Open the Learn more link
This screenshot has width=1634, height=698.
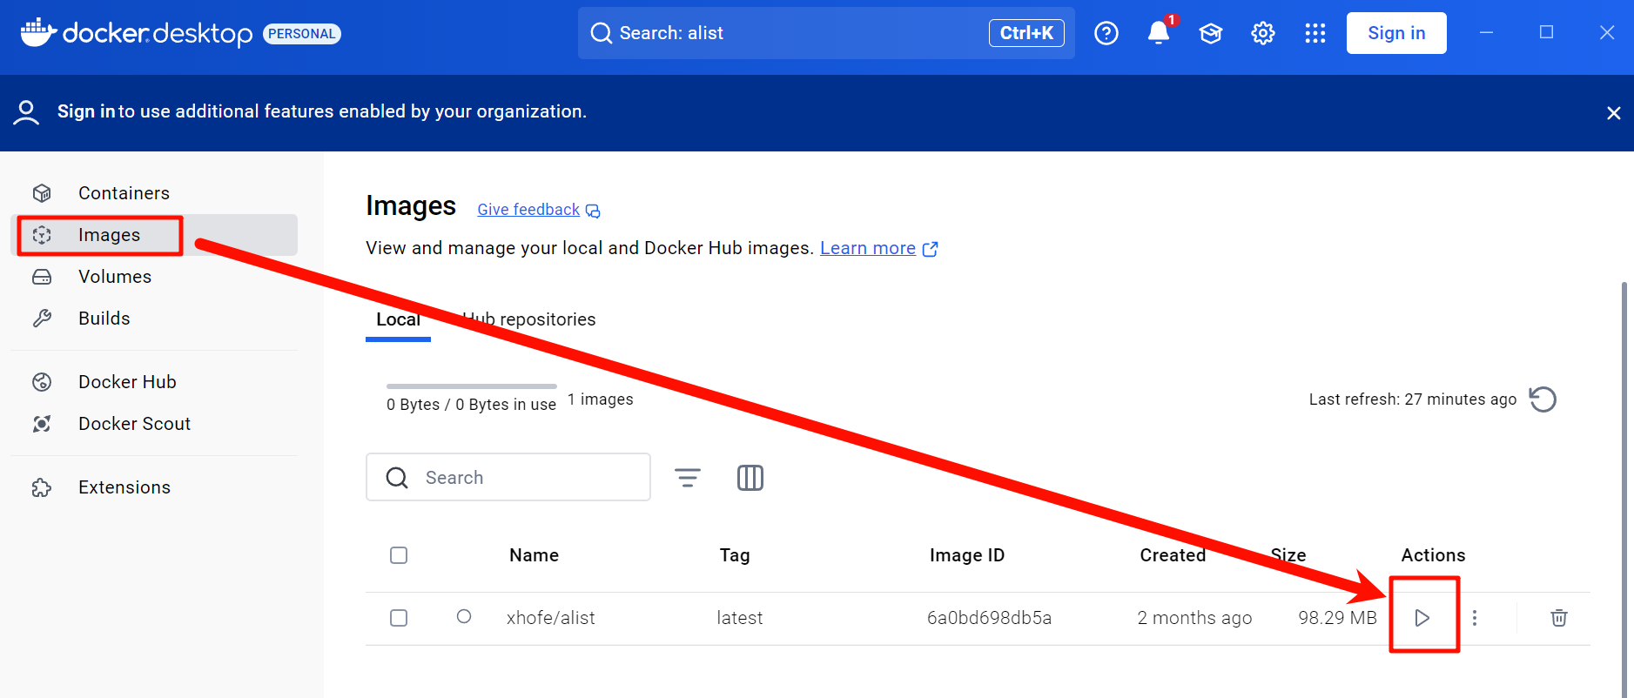[x=868, y=248]
